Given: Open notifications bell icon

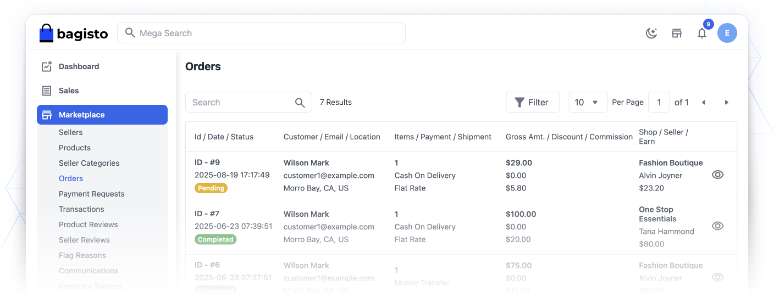Looking at the screenshot, I should (x=702, y=33).
